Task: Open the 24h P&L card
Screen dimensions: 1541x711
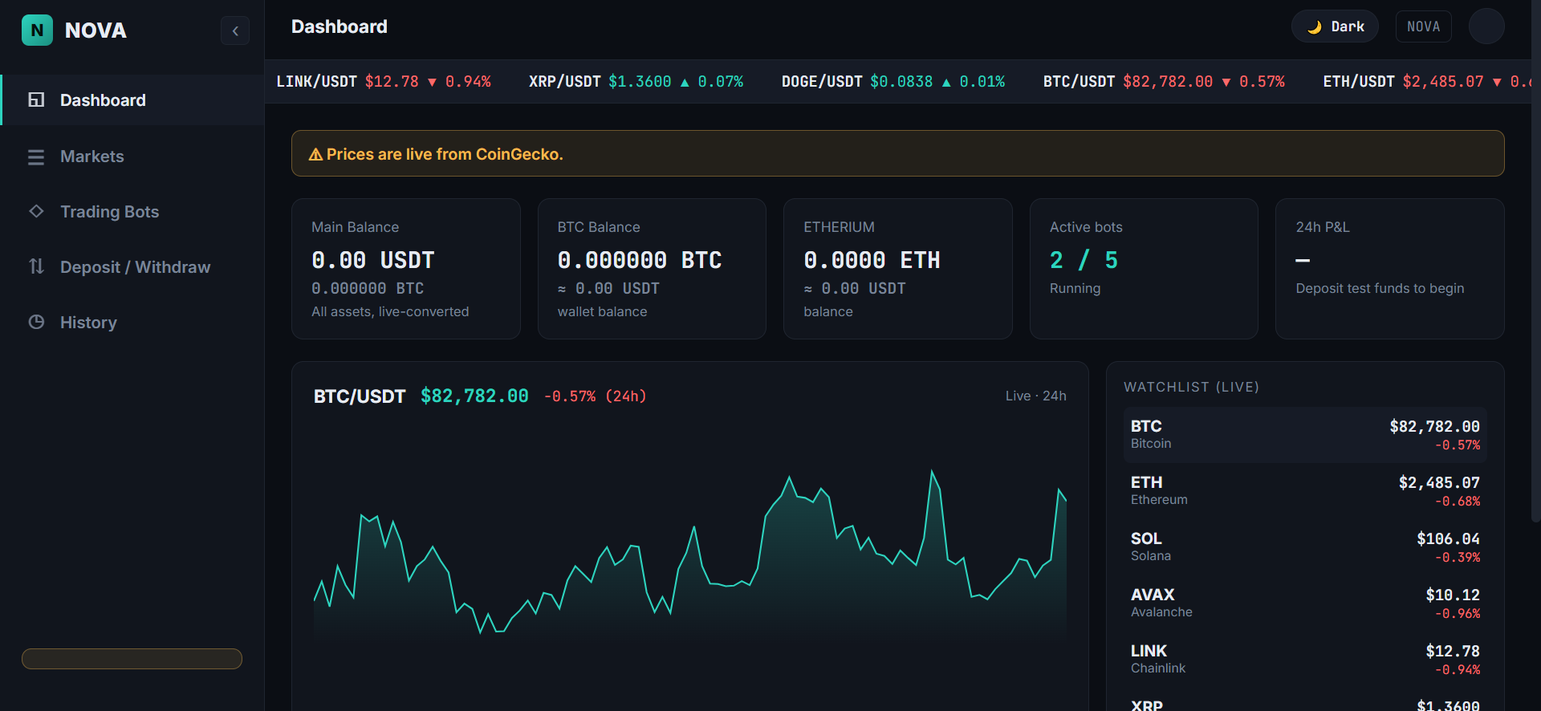Action: (1390, 269)
